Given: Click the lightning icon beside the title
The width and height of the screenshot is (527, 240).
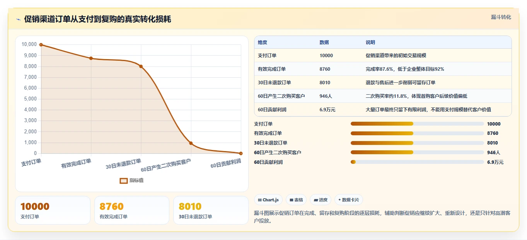Looking at the screenshot, I should (19, 19).
